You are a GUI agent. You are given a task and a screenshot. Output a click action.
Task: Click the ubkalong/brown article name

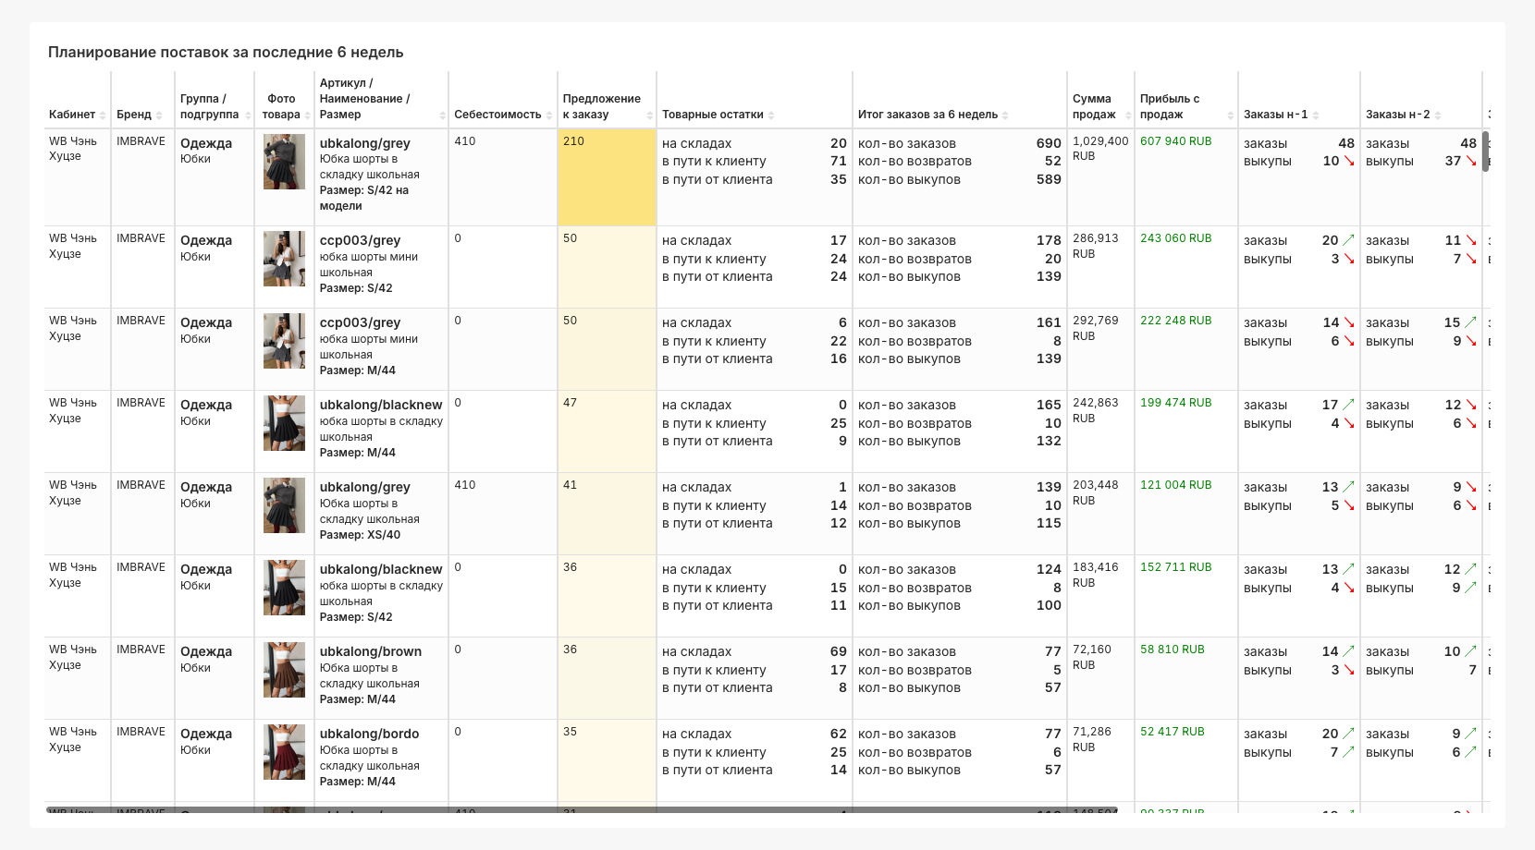(370, 651)
